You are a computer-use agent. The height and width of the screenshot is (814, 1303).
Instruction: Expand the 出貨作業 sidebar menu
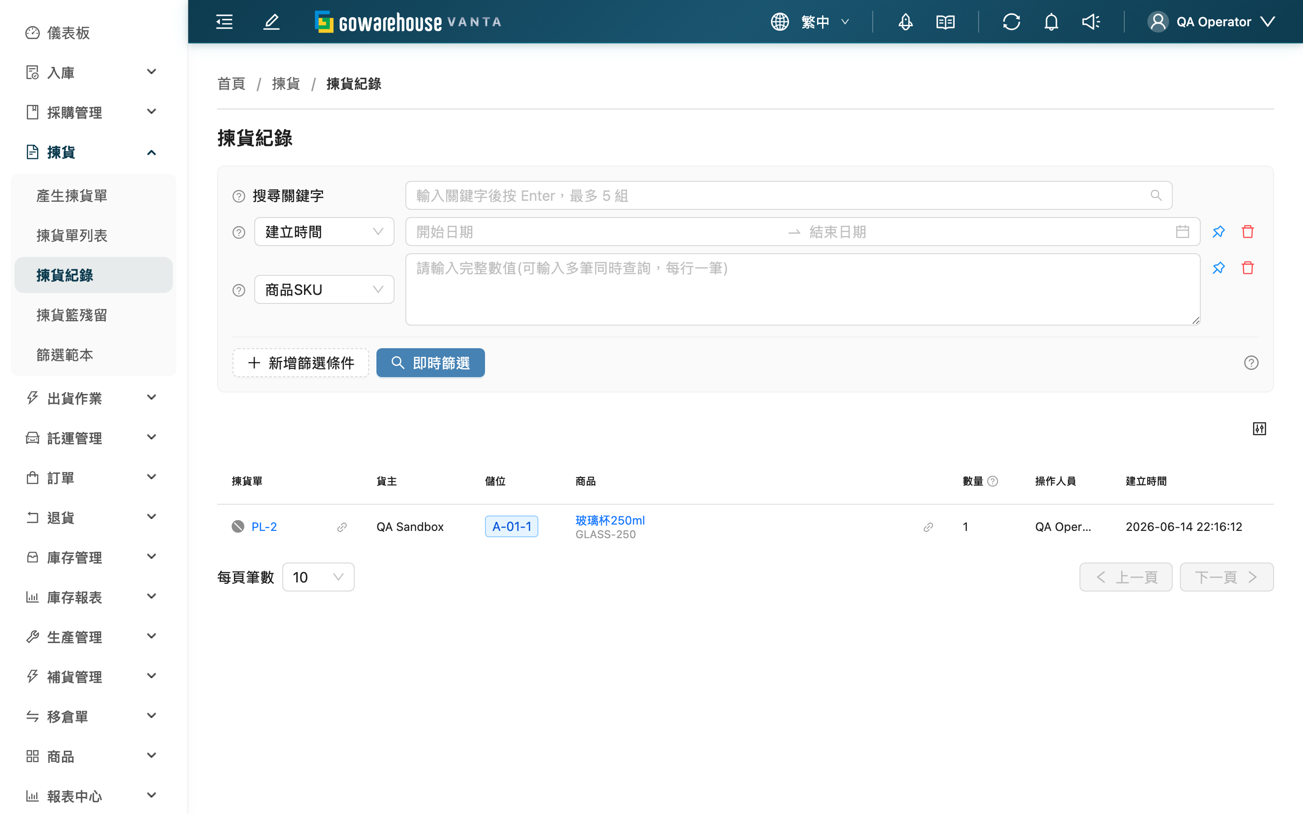(94, 398)
